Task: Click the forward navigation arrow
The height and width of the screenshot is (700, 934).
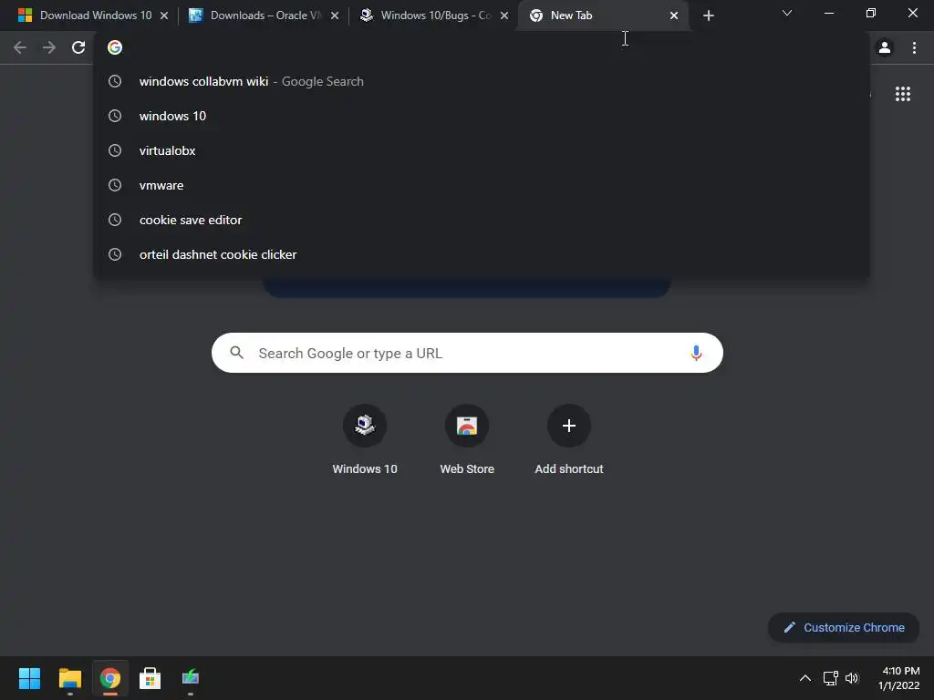Action: point(49,47)
